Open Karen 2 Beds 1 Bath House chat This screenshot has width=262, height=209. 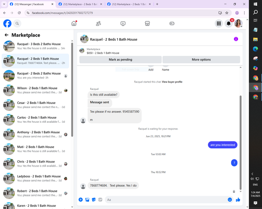35,205
